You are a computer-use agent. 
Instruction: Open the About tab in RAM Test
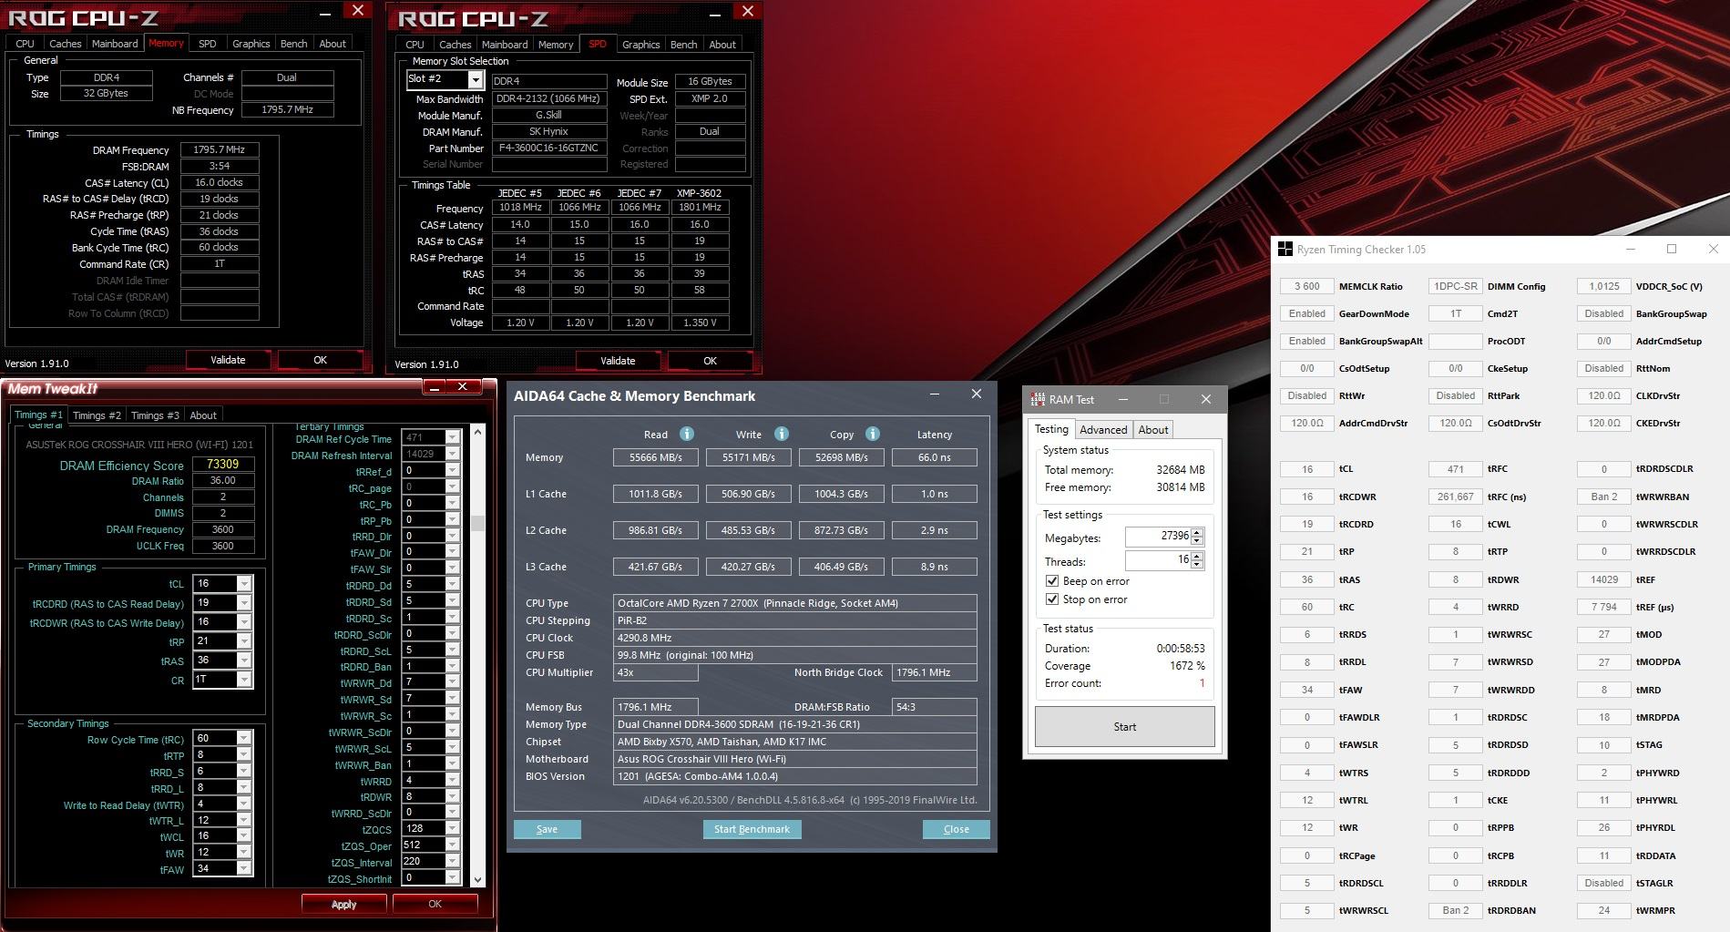tap(1153, 430)
